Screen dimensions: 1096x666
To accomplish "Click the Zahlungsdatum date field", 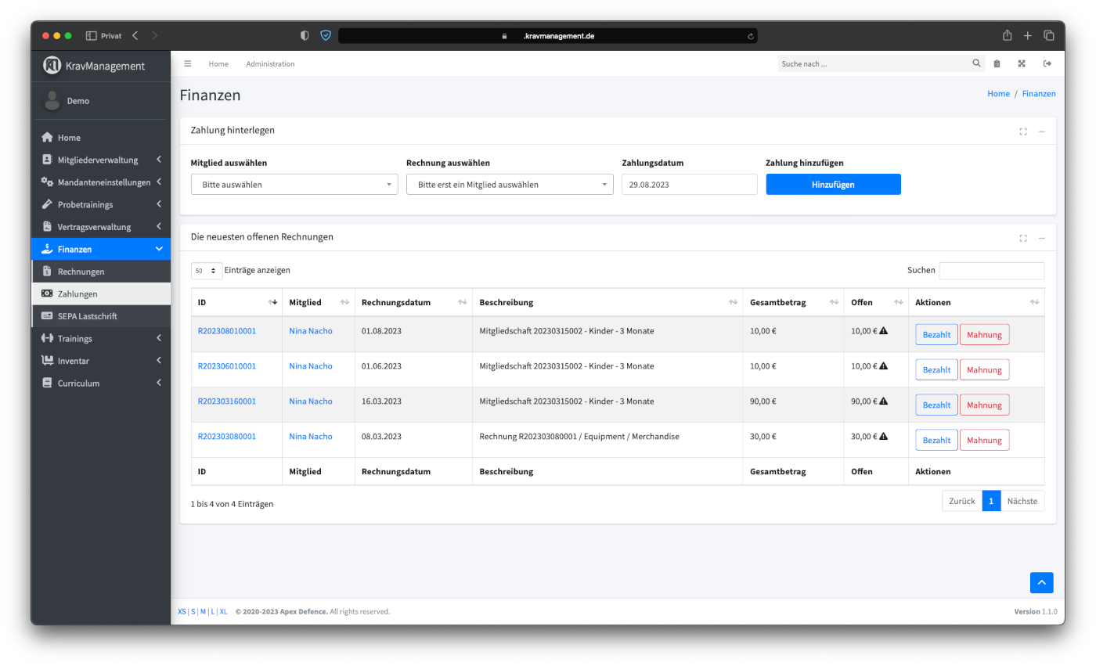I will pyautogui.click(x=690, y=185).
